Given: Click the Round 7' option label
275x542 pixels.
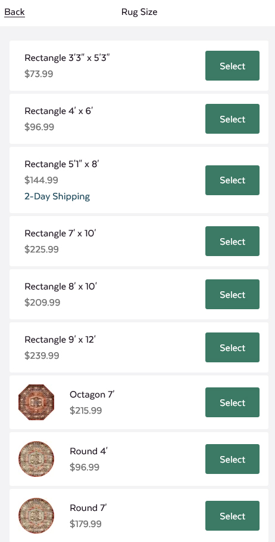Looking at the screenshot, I should point(88,508).
